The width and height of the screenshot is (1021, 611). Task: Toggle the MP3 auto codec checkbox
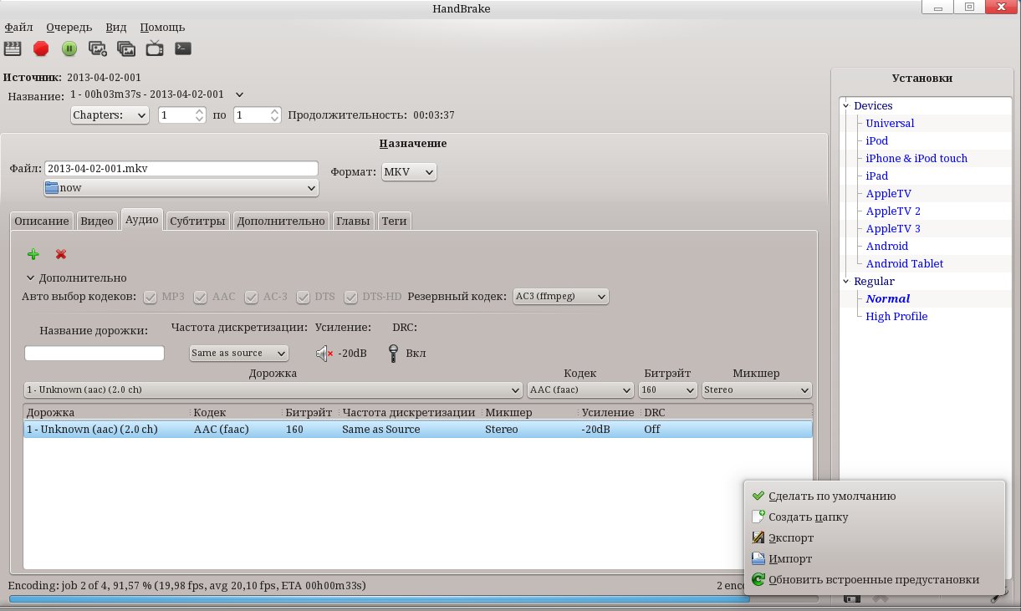coord(151,297)
